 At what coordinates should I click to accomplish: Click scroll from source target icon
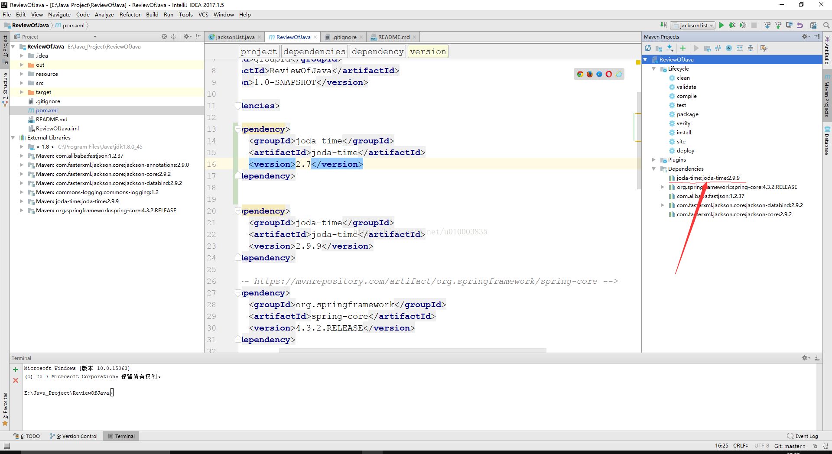pos(164,37)
